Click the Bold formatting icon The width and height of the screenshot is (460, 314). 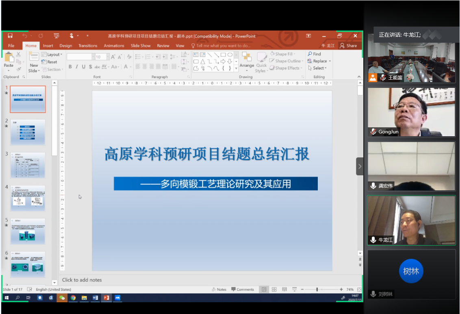(x=70, y=67)
